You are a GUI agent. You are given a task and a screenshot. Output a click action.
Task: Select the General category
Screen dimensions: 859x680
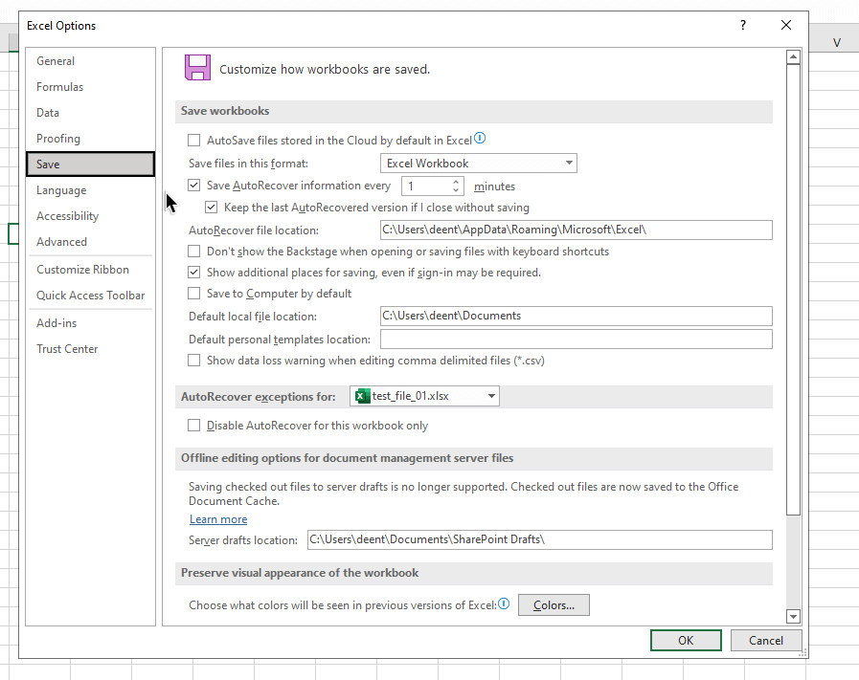[x=90, y=61]
